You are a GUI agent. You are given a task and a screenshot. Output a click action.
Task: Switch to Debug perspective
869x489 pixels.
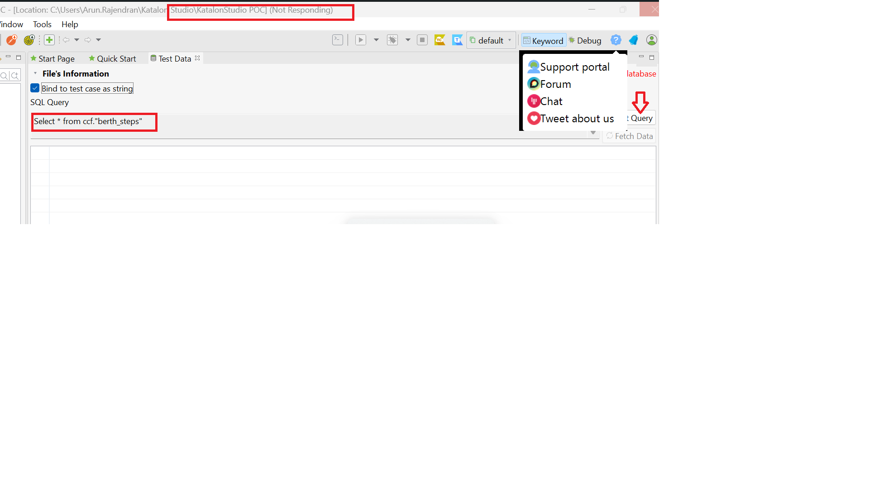point(585,40)
